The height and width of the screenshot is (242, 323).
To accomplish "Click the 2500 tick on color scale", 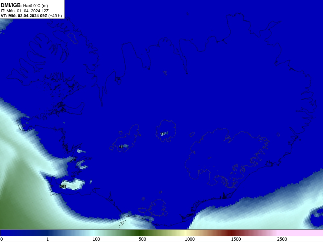I will coord(282,239).
